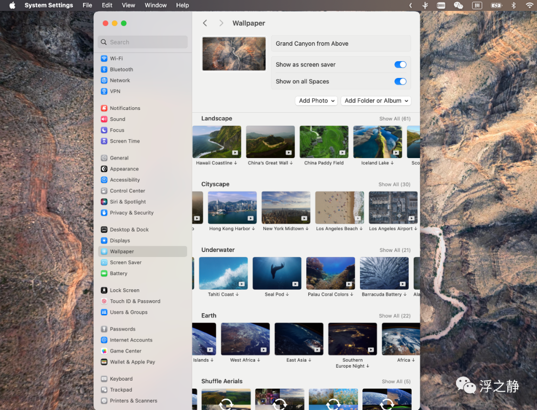
Task: Open the Battery icon in sidebar
Action: click(x=104, y=273)
